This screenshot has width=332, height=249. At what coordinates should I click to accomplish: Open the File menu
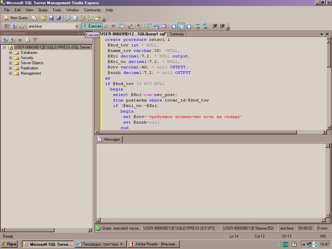pos(7,10)
